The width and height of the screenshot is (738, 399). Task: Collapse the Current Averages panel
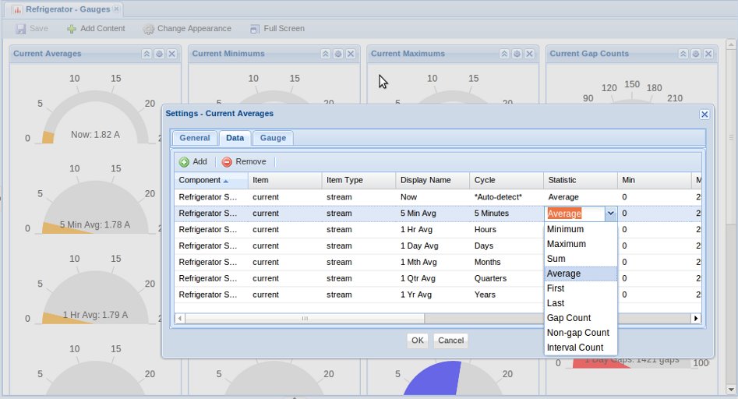147,54
